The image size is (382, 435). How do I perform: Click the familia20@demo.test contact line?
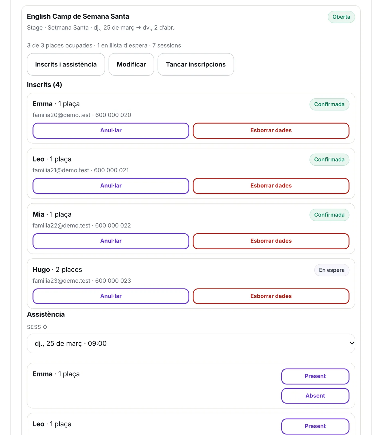(82, 115)
